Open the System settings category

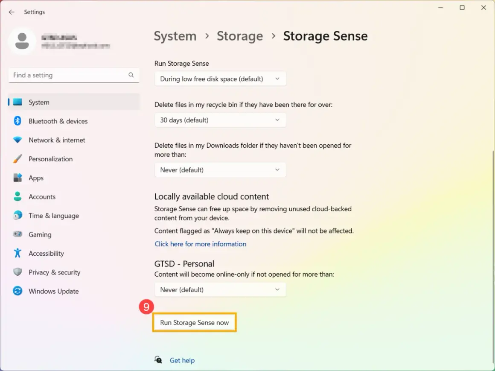74,102
